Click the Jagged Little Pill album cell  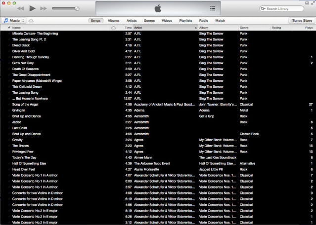pos(211,170)
